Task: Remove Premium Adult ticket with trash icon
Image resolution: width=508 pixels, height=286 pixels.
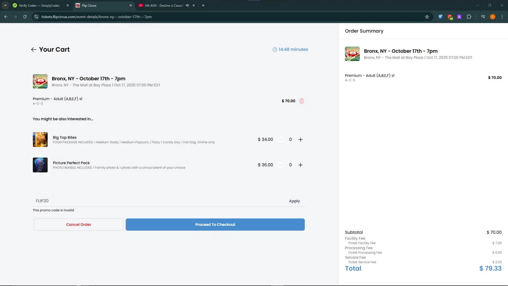Action: coord(301,101)
